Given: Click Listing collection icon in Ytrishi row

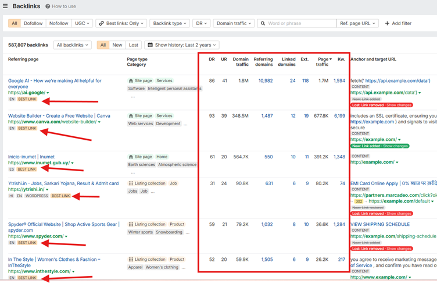Looking at the screenshot, I should [x=131, y=183].
